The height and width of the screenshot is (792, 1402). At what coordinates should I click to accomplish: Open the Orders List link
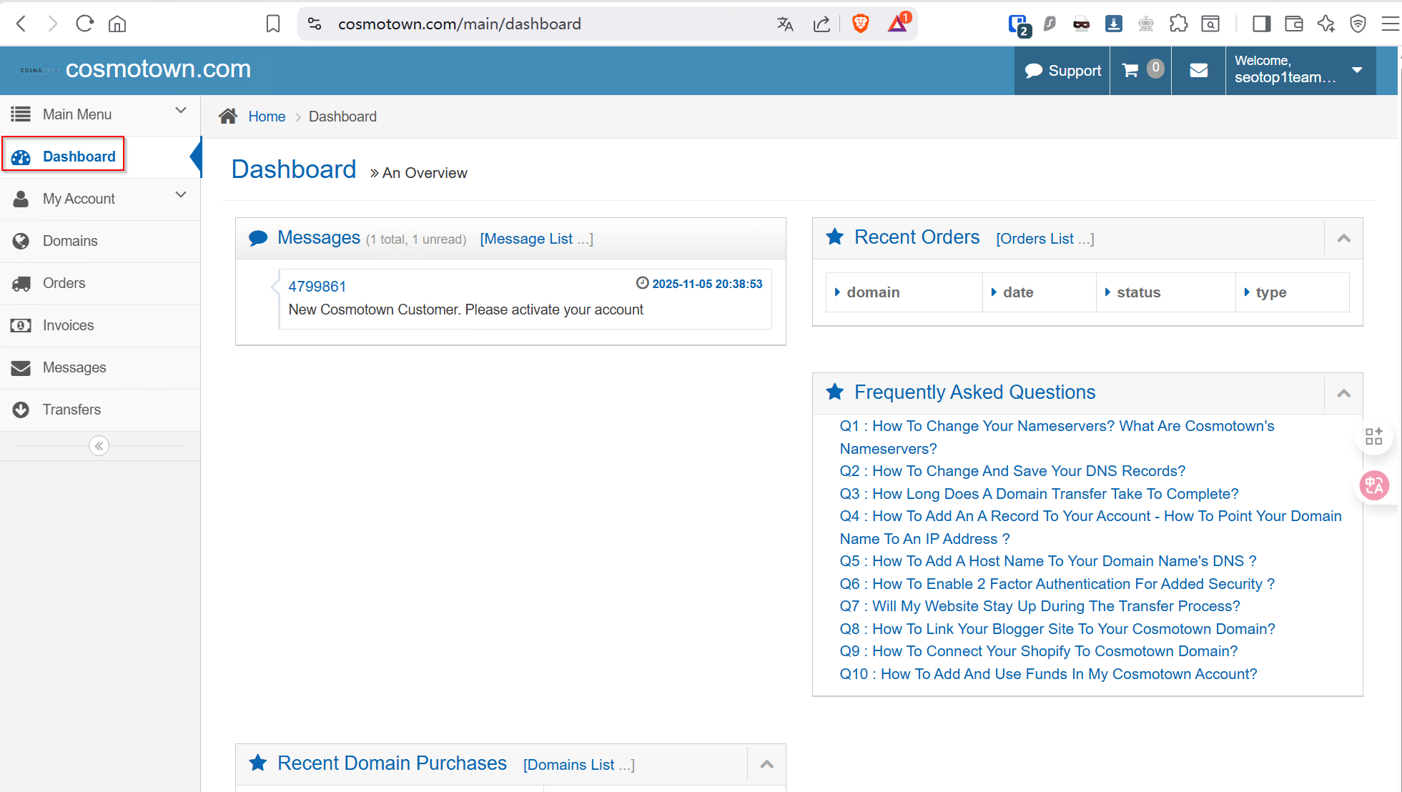(x=1045, y=239)
